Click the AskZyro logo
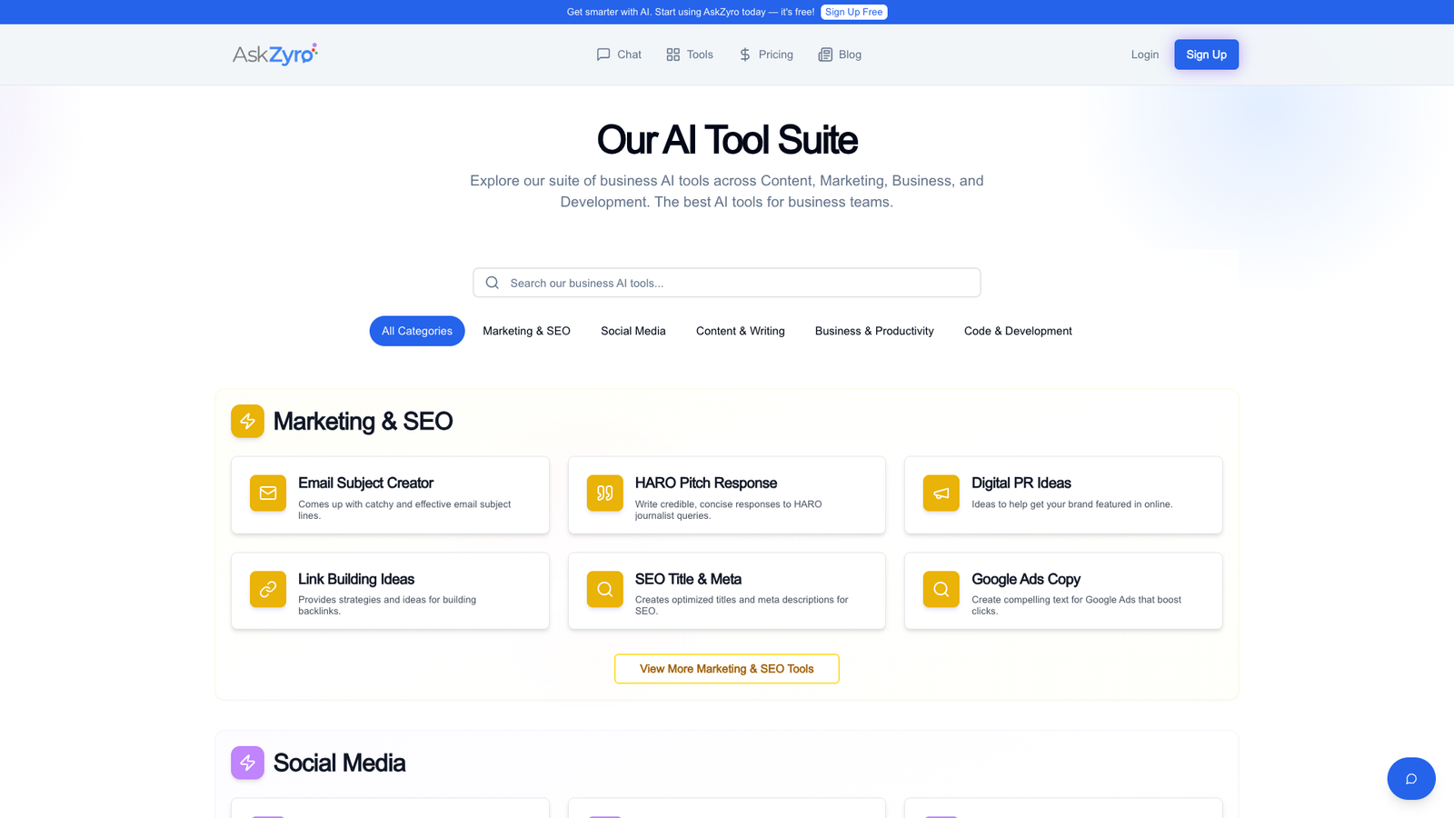This screenshot has height=818, width=1454. [x=275, y=55]
